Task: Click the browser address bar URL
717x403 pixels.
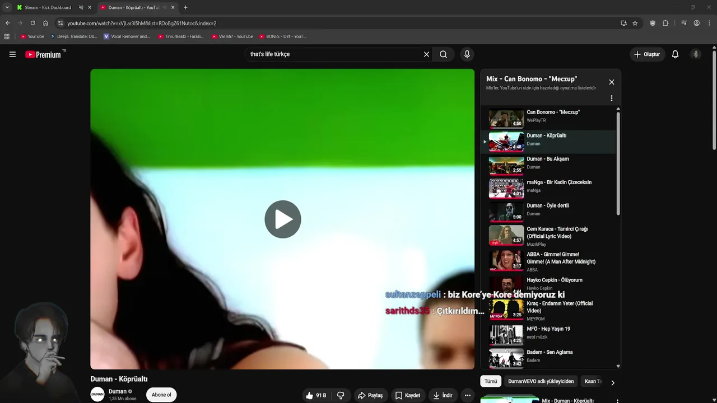Action: point(142,23)
